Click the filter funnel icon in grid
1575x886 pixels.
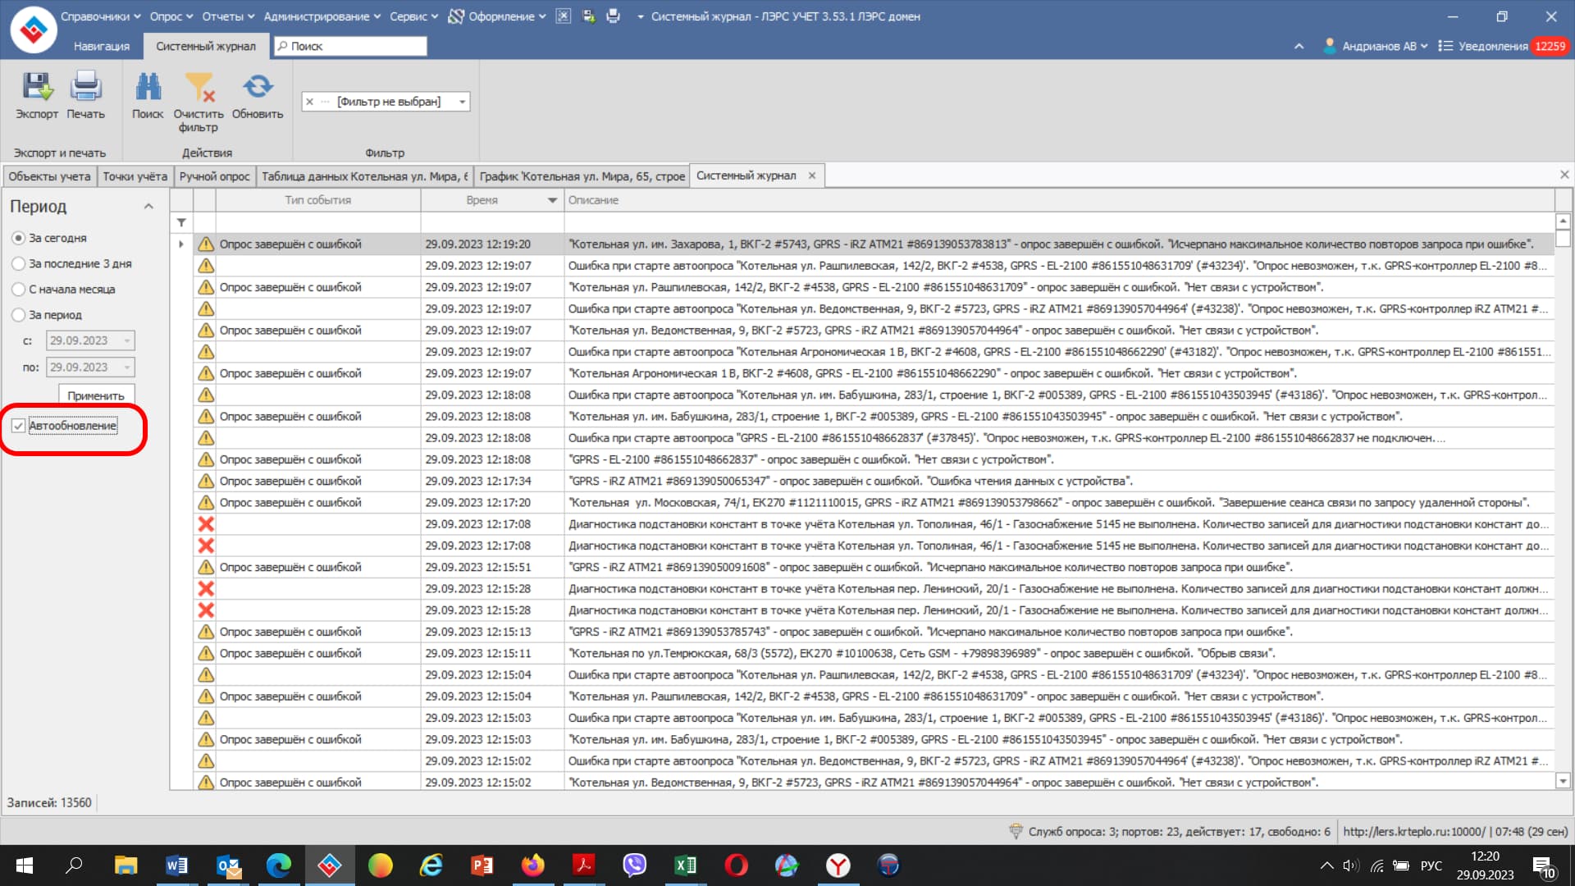point(181,222)
